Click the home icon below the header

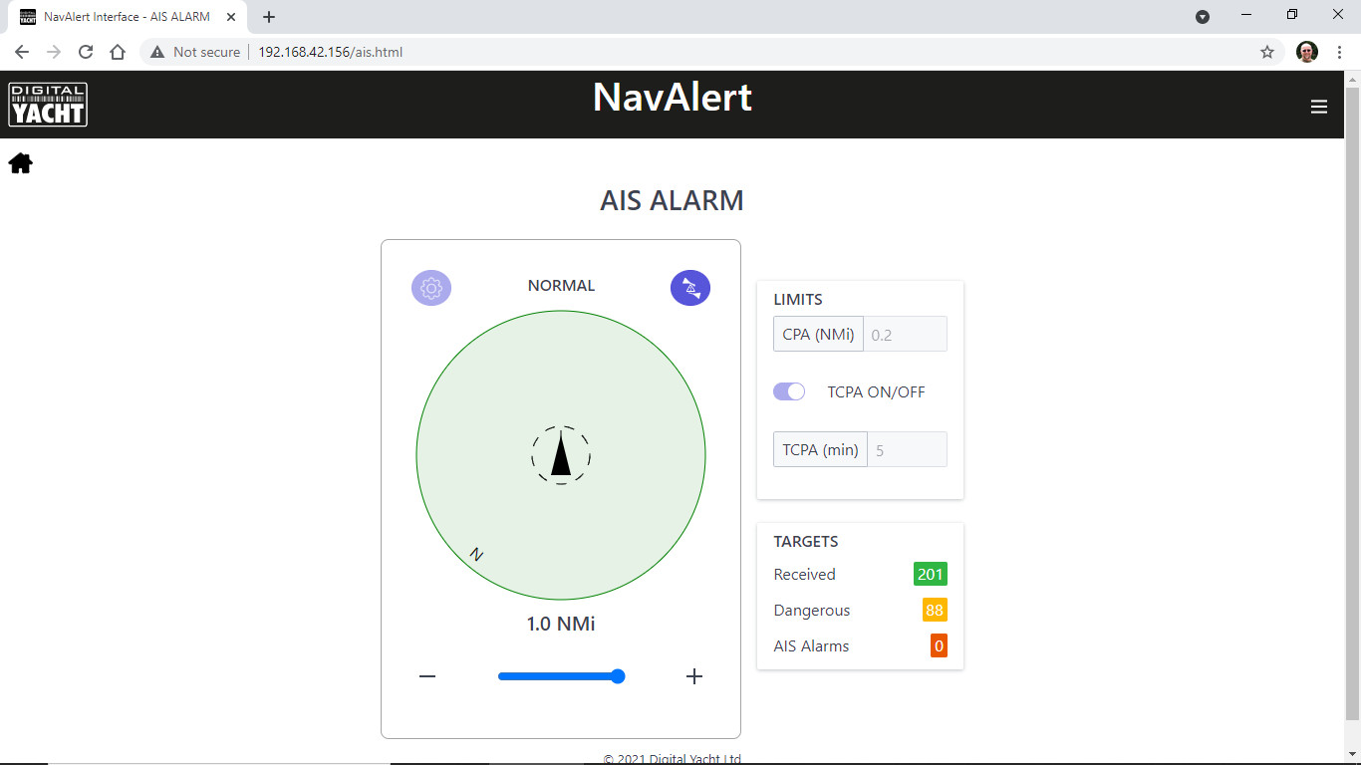[x=21, y=164]
